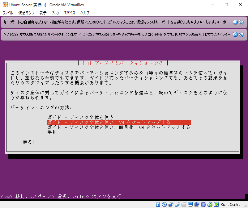Click the CPU virtualization chip icon
Screen dimensions: 248x208
click(x=203, y=205)
